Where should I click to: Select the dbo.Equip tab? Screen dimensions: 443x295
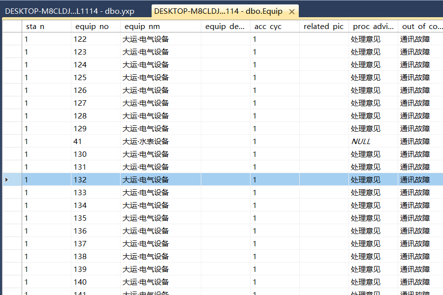(x=218, y=11)
